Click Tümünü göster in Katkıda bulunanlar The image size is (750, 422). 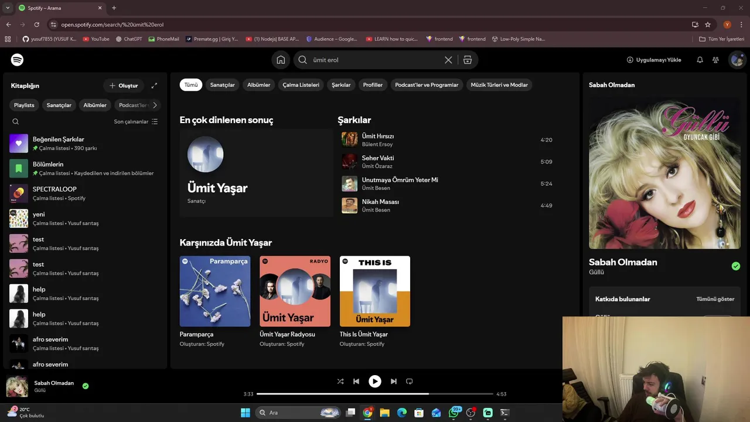(x=715, y=299)
